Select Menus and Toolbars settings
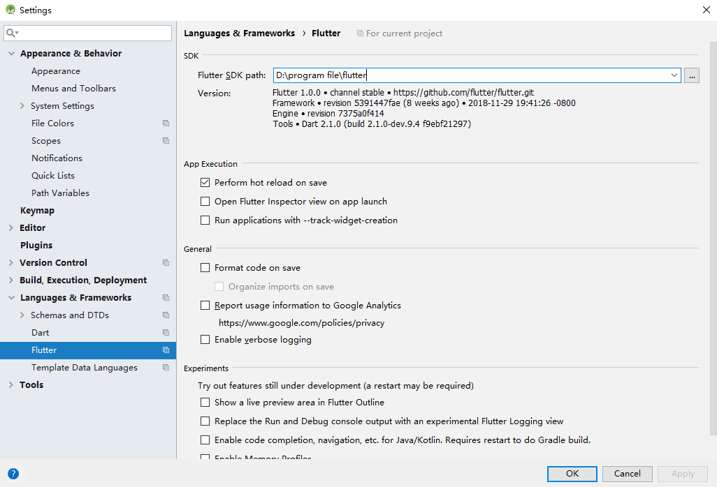 click(73, 89)
